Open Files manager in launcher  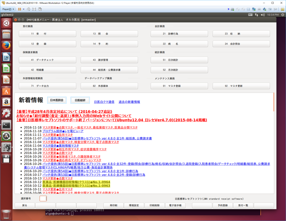click(6, 34)
